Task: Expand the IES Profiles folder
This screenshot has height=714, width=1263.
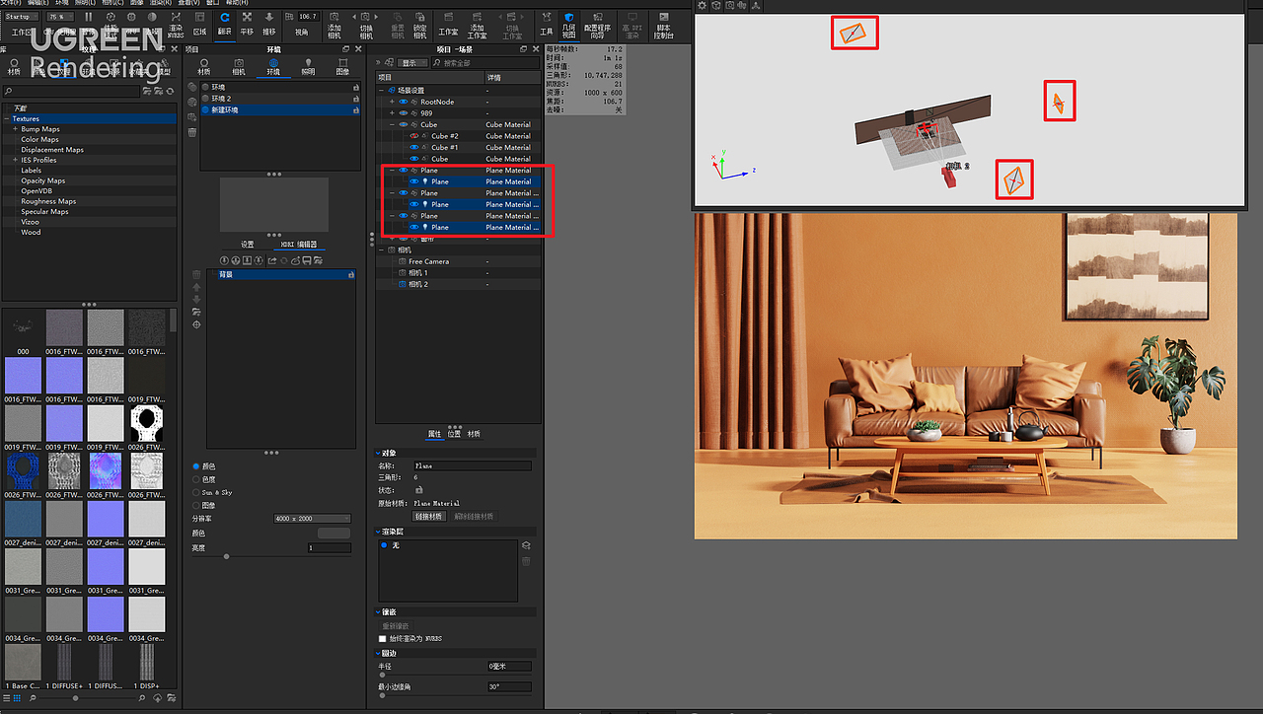Action: coord(15,160)
